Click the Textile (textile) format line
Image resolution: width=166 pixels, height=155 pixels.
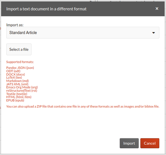click(17, 94)
